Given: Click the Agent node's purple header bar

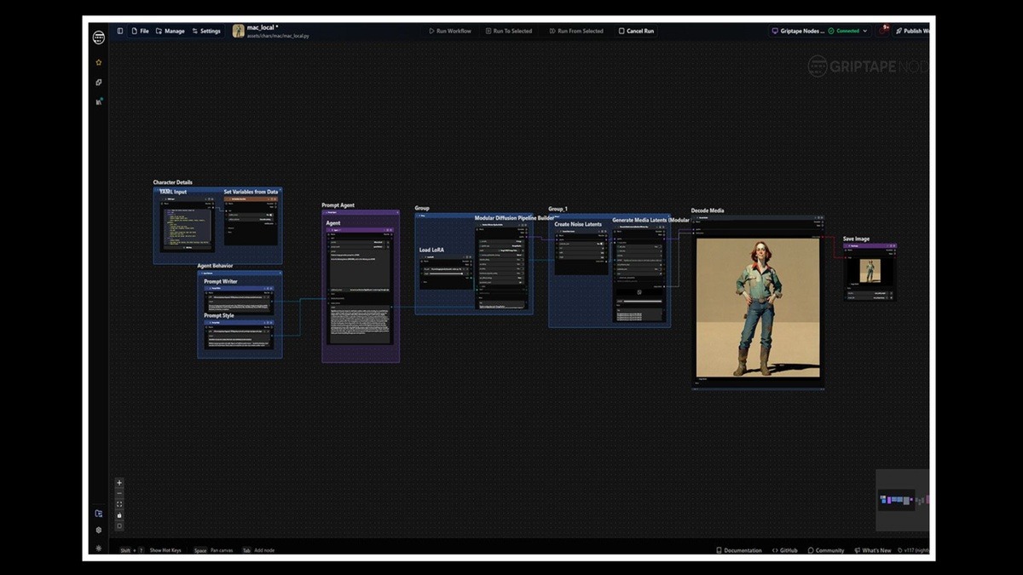Looking at the screenshot, I should [361, 230].
